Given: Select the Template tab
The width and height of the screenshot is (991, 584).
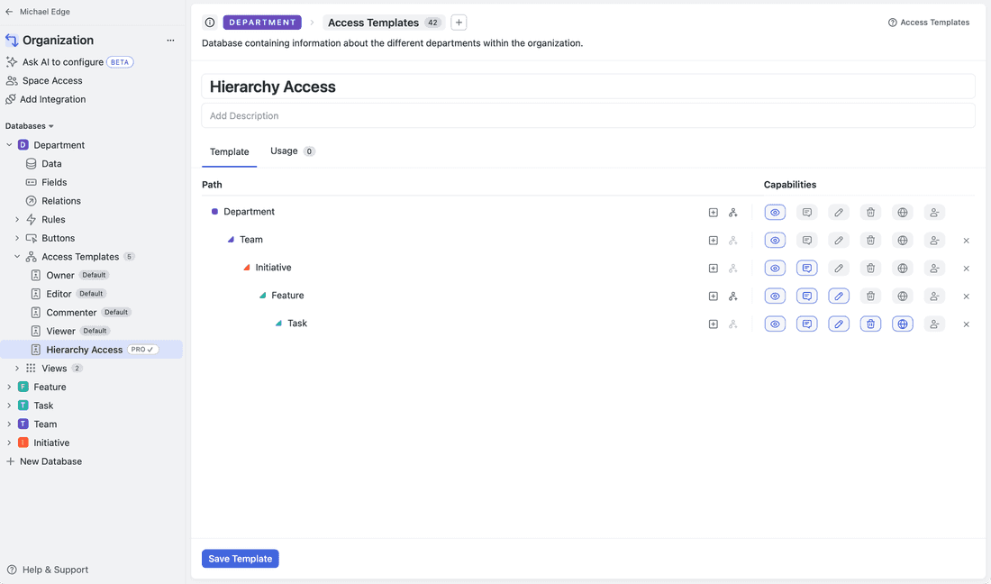Looking at the screenshot, I should 229,152.
